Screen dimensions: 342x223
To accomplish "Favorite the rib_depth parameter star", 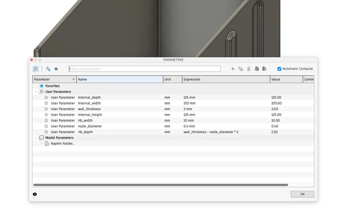I will click(x=46, y=132).
